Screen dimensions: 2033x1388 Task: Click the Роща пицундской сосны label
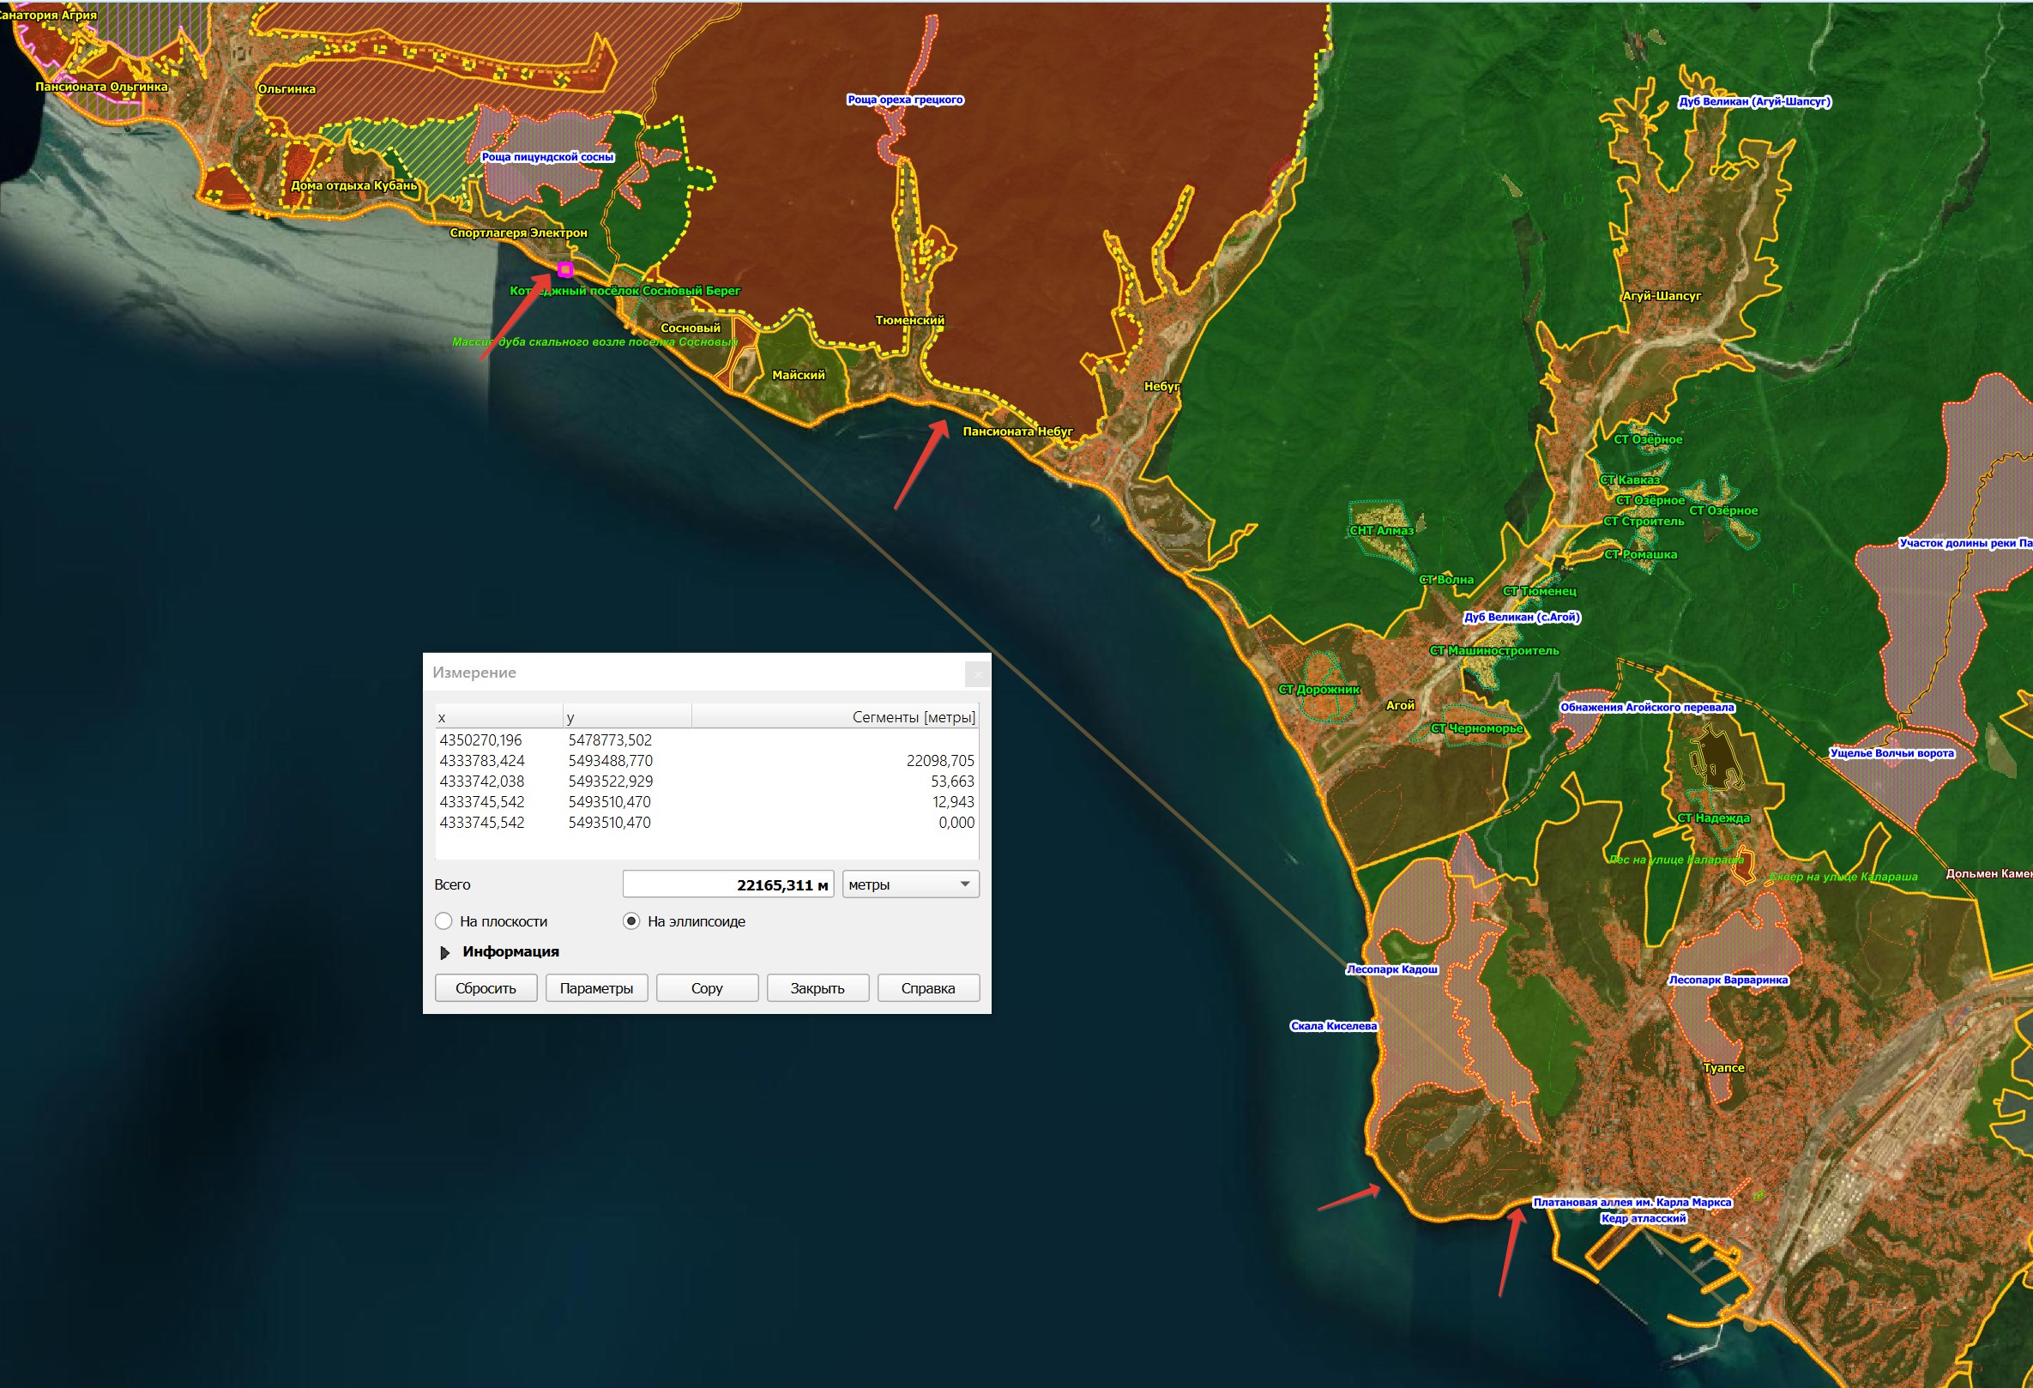[x=548, y=158]
